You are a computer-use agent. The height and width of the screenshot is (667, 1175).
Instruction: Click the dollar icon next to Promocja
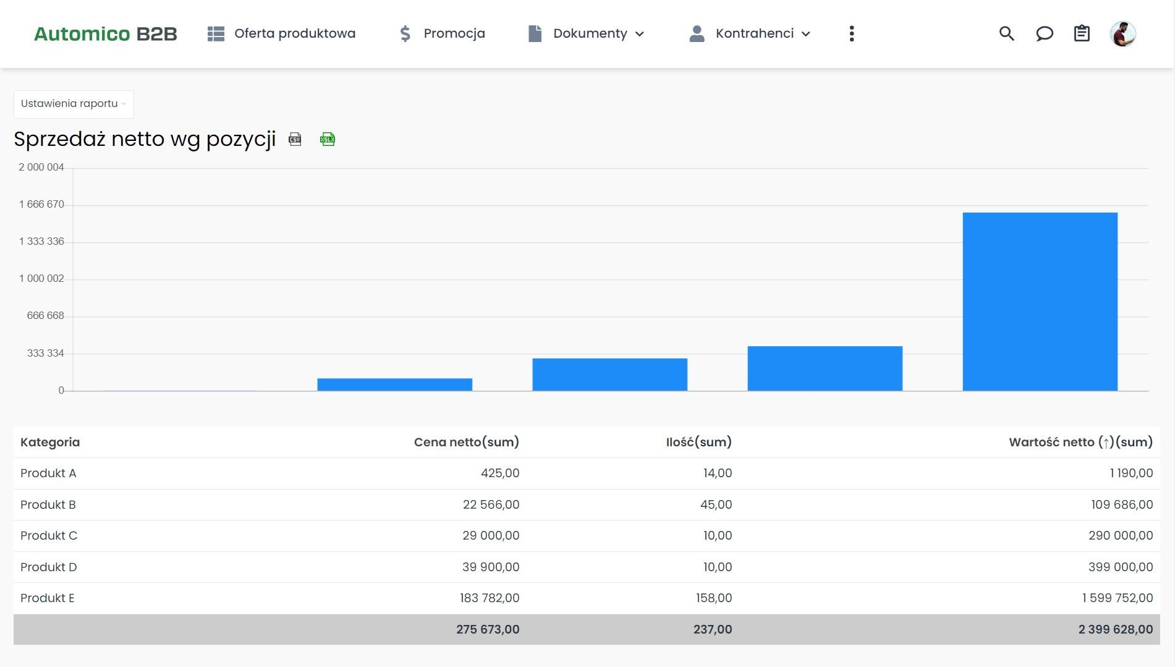click(x=405, y=33)
